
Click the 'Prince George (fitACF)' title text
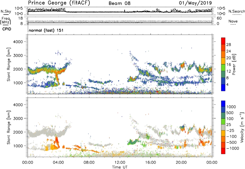[59, 3]
